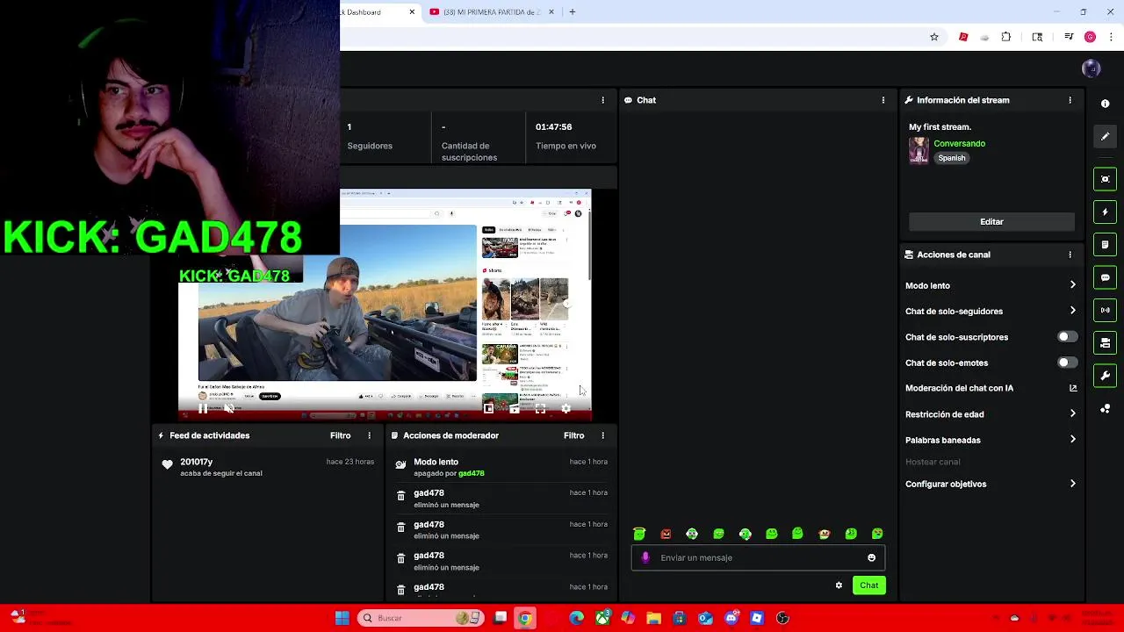Open the Windows Start menu
The width and height of the screenshot is (1124, 632).
[342, 618]
